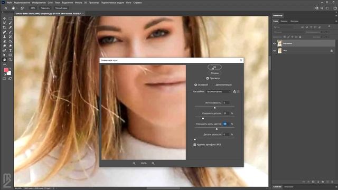
Task: Click OK in the noise dialog
Action: coord(214,67)
